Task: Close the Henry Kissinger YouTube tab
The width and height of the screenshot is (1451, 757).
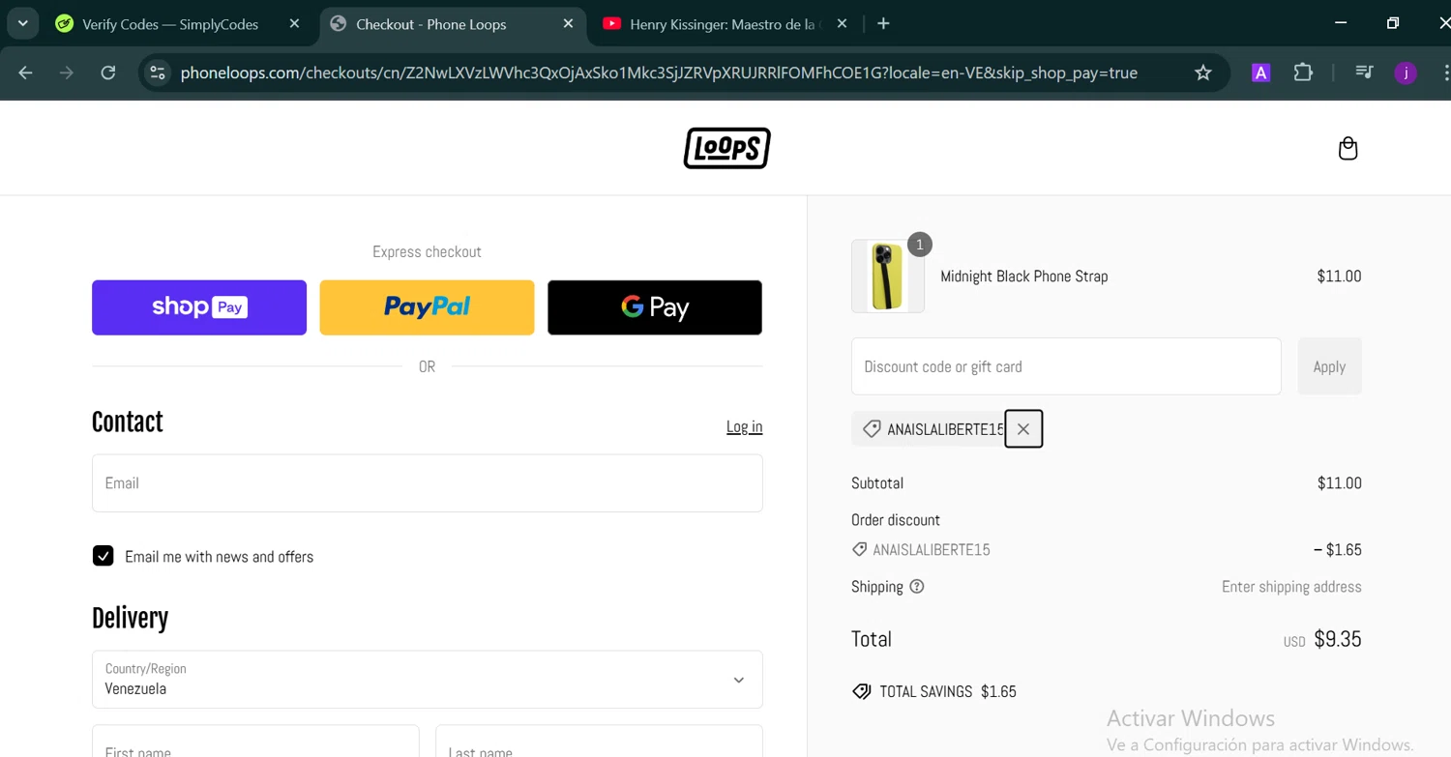Action: (x=842, y=24)
